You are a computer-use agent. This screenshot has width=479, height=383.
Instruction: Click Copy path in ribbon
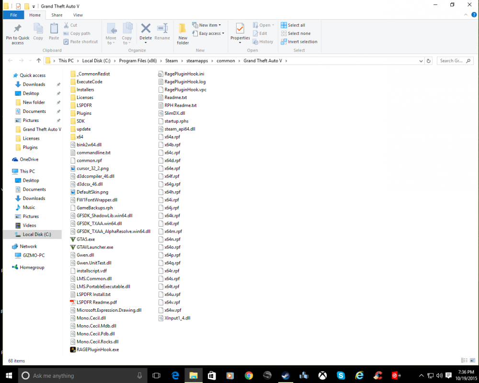tap(77, 33)
